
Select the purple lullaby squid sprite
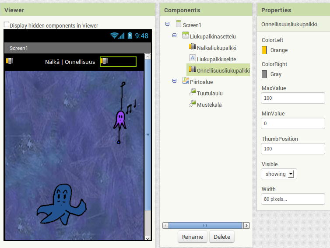click(124, 112)
